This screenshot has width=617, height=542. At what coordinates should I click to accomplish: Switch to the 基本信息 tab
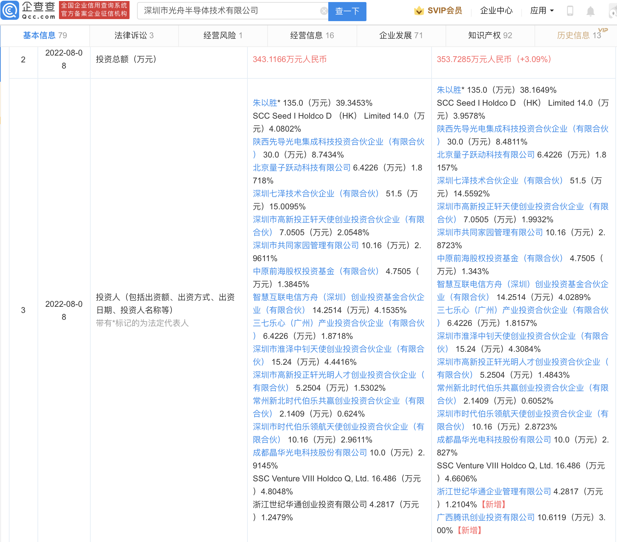(45, 35)
